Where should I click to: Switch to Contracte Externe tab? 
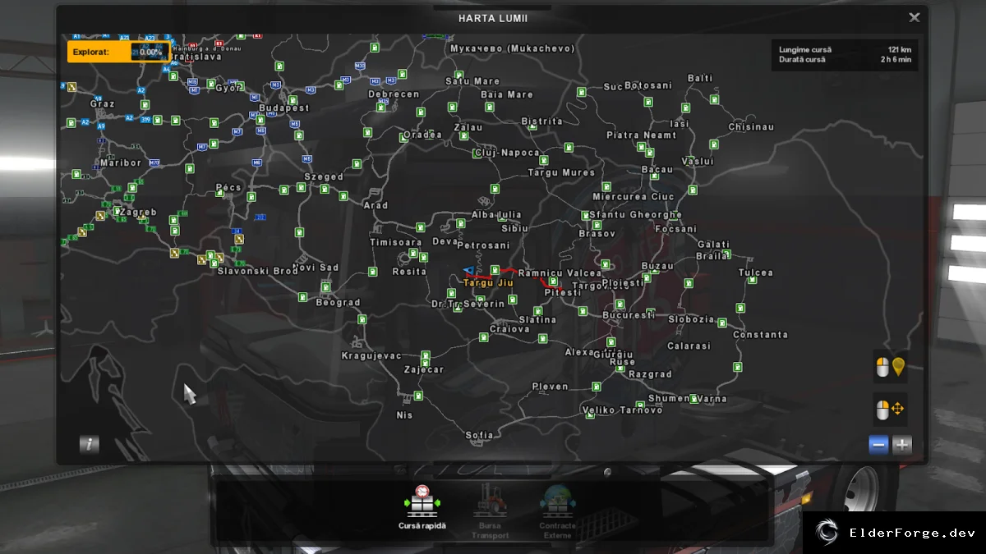557,511
